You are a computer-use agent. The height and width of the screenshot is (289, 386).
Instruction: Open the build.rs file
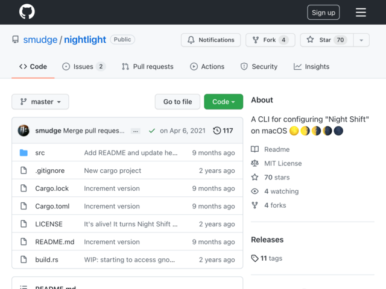(46, 259)
